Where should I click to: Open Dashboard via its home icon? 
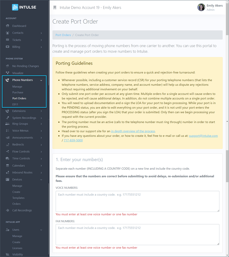coord(7,26)
